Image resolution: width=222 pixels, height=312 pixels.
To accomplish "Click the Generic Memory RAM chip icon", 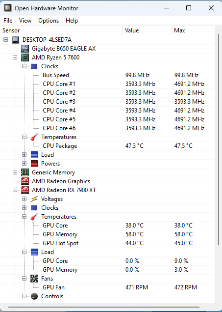I will [x=25, y=172].
